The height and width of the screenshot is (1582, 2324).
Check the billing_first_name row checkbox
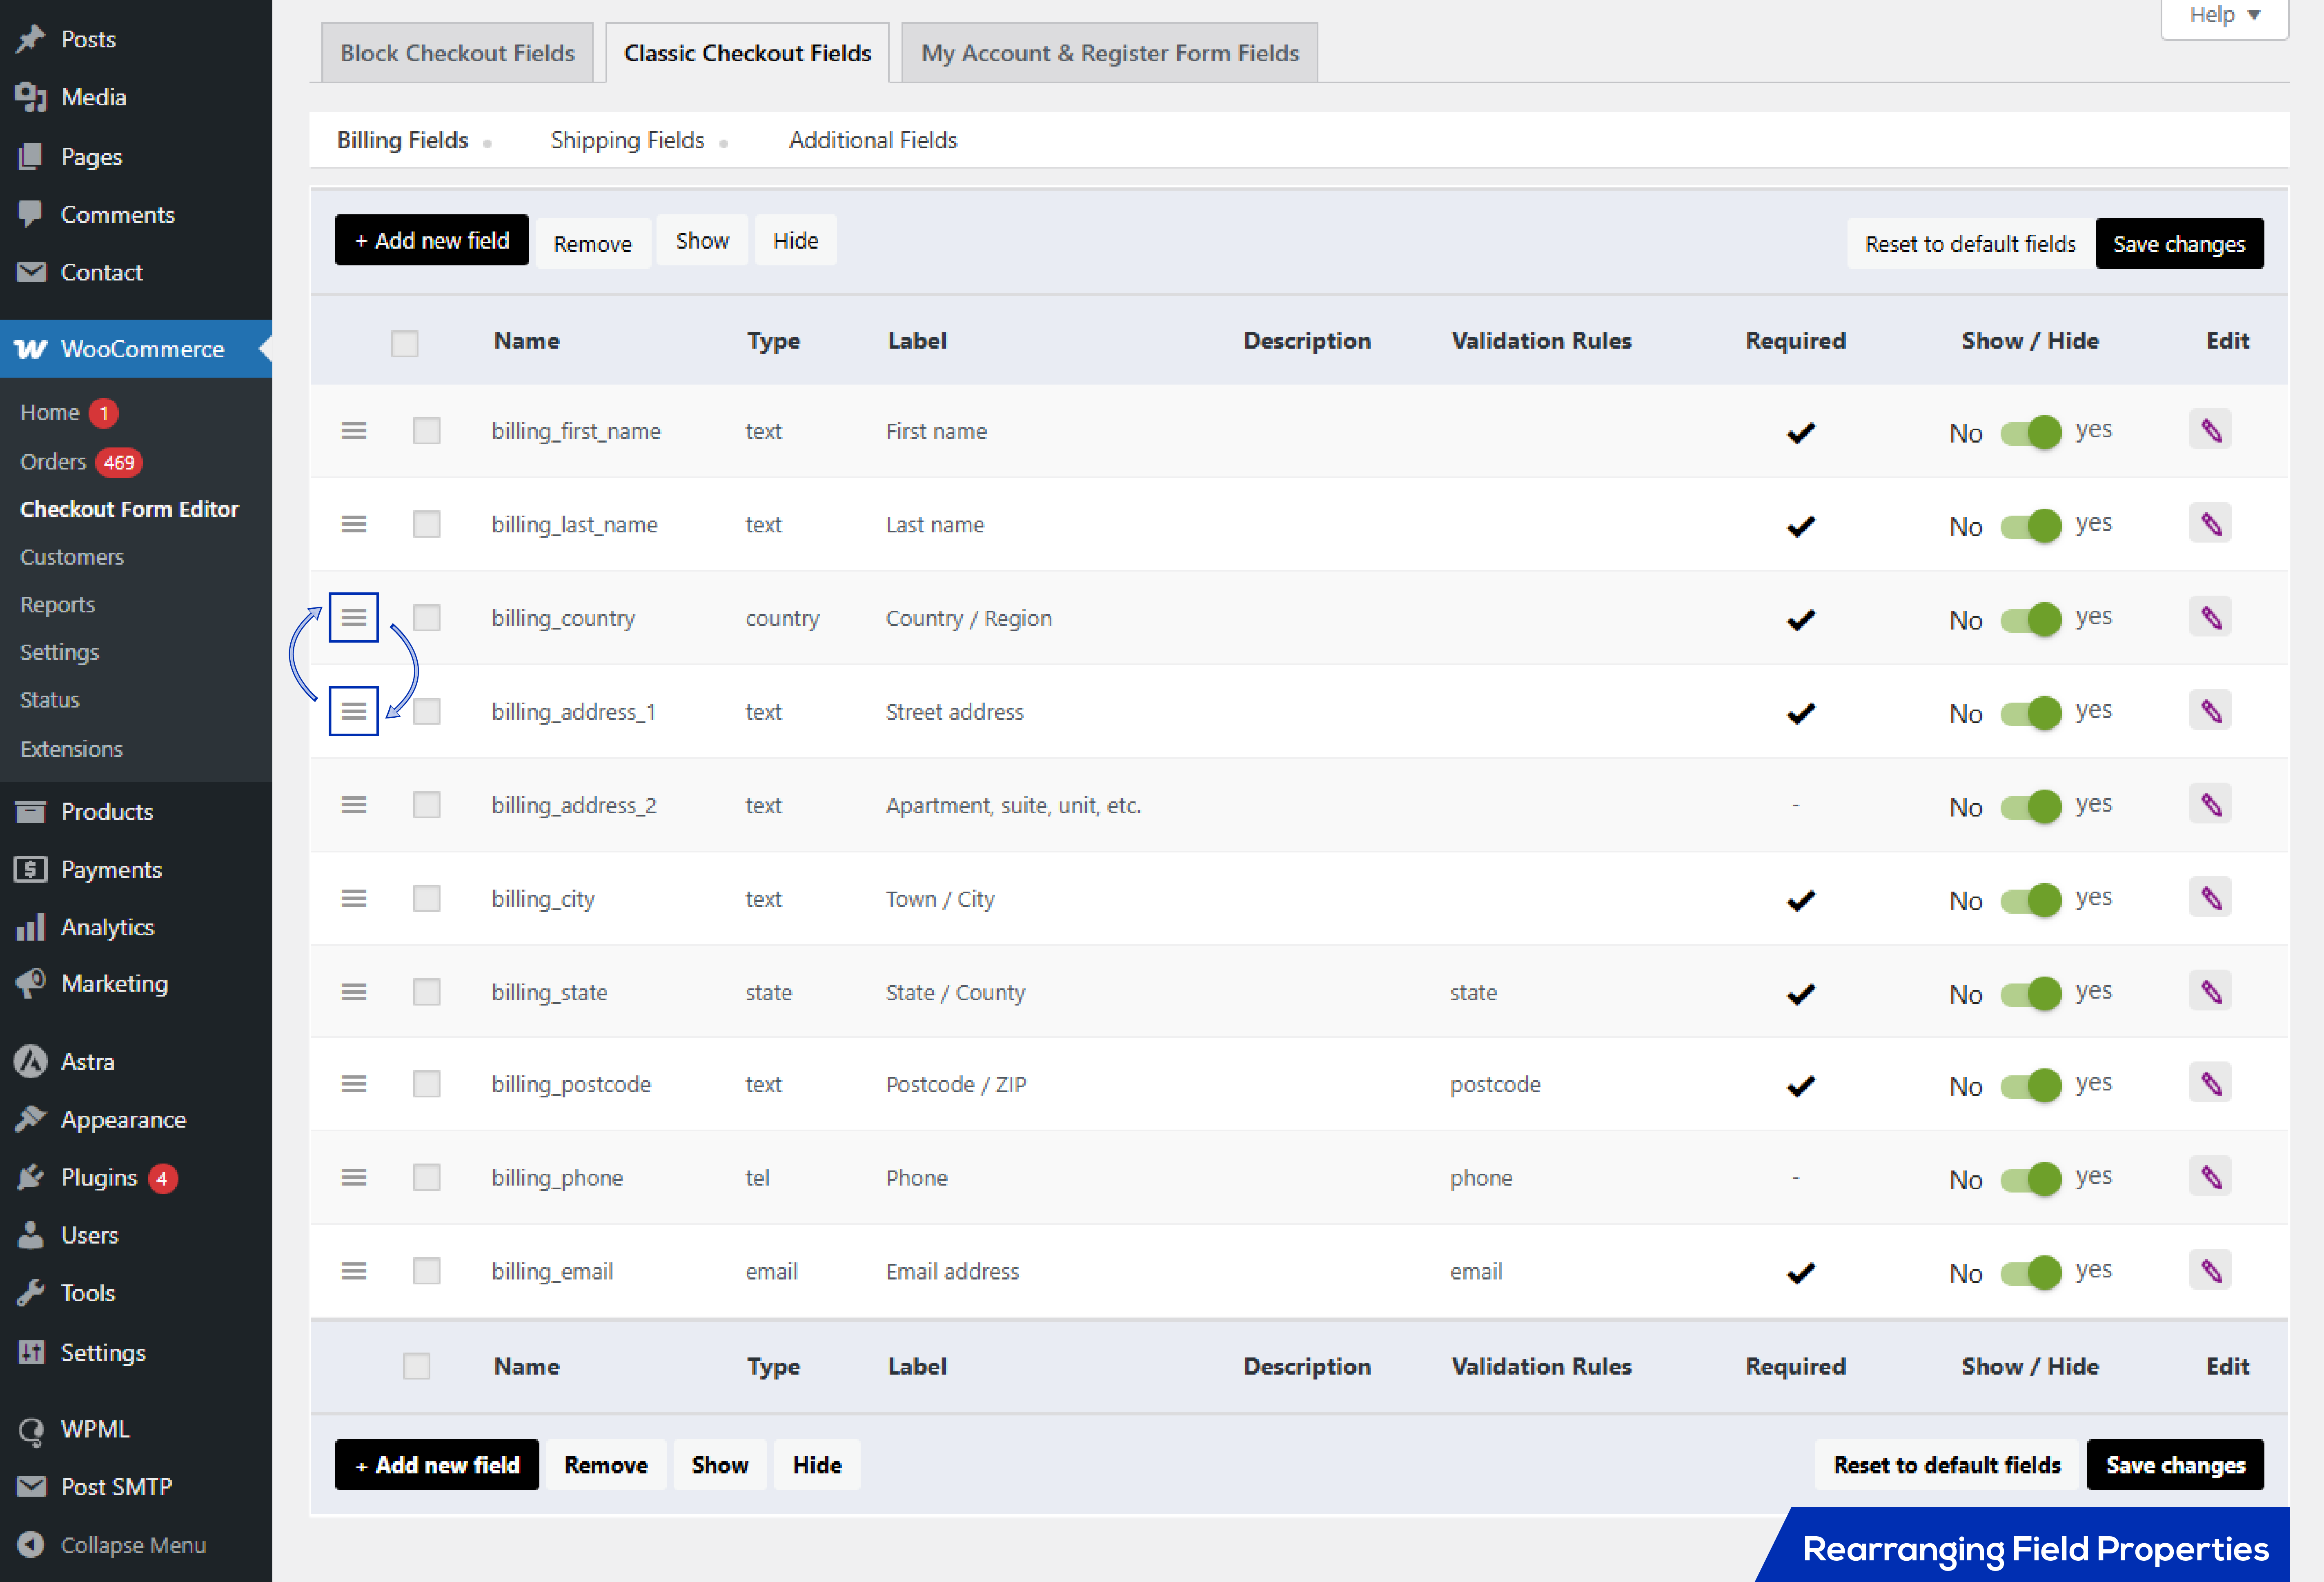coord(427,431)
